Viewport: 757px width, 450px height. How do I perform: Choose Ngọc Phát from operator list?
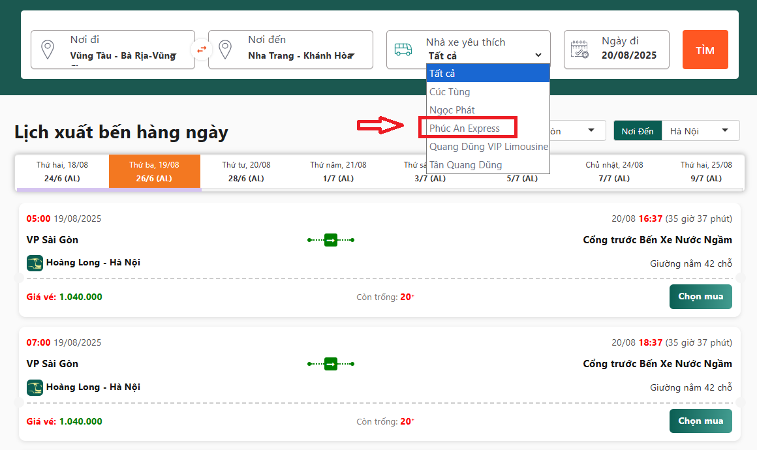488,110
